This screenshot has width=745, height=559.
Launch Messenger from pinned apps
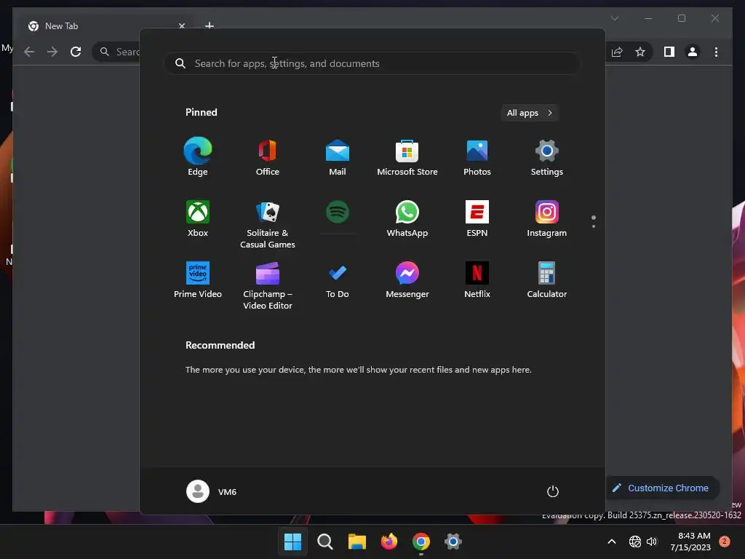click(407, 280)
